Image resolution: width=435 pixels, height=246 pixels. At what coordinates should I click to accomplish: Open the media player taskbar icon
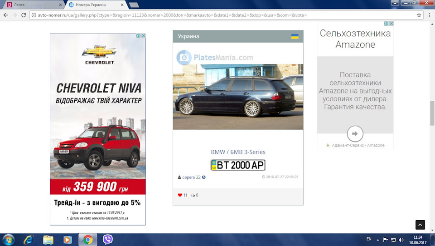[68, 240]
